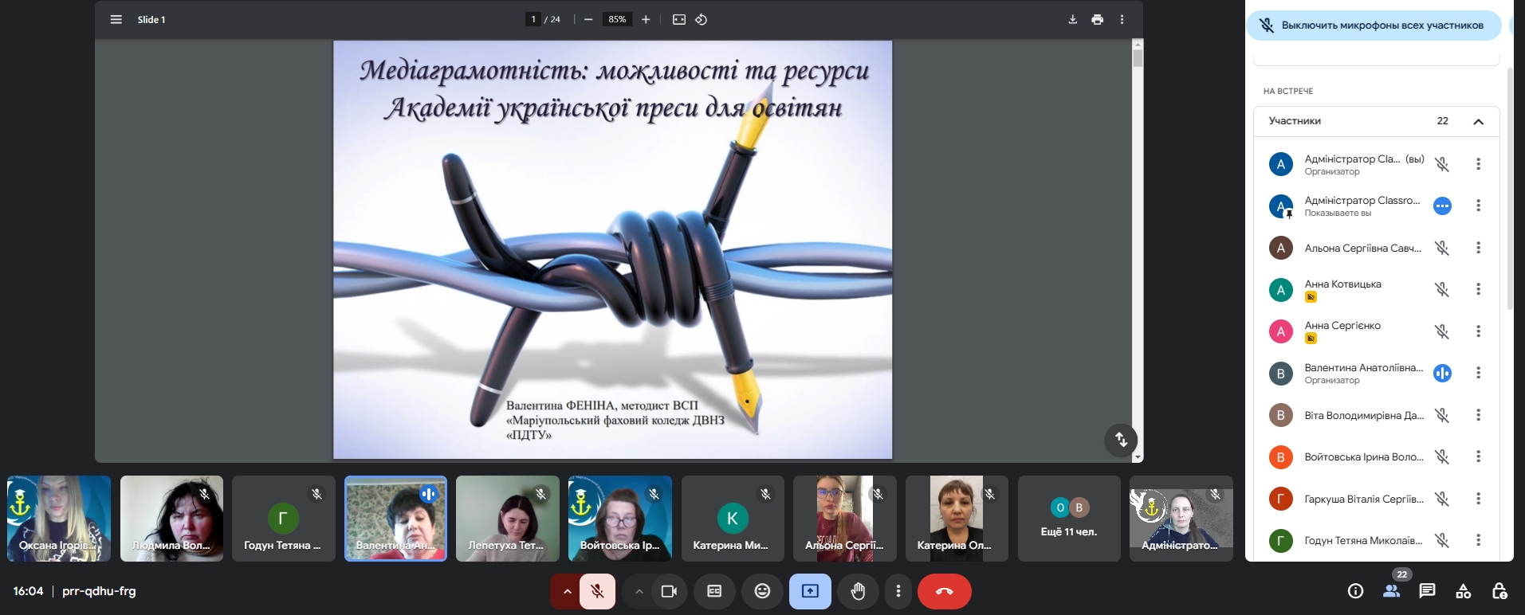Download the presentation PDF
This screenshot has height=615, width=1525.
(x=1072, y=19)
